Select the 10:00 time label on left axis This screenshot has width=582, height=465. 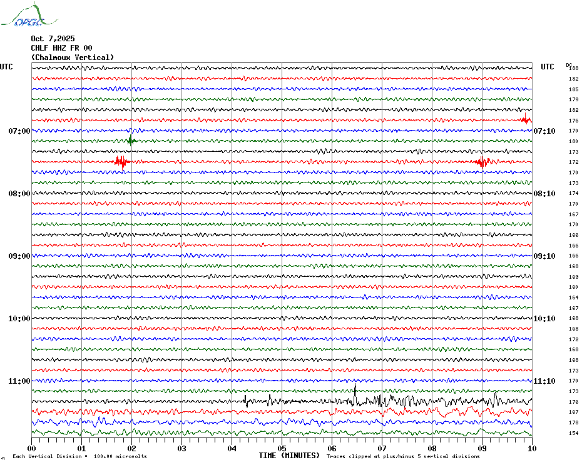pos(19,319)
